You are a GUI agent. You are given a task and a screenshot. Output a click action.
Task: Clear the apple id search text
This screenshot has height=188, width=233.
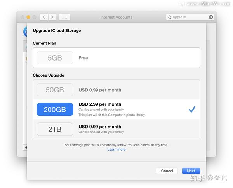(211, 17)
